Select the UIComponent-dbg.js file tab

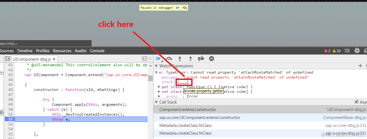32,59
